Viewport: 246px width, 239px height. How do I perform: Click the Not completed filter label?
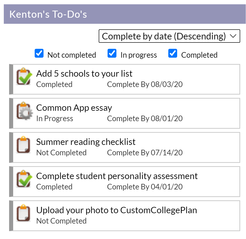72,55
